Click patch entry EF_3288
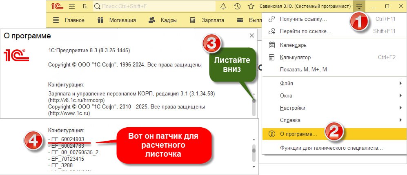407x175 pixels. (x=60, y=165)
